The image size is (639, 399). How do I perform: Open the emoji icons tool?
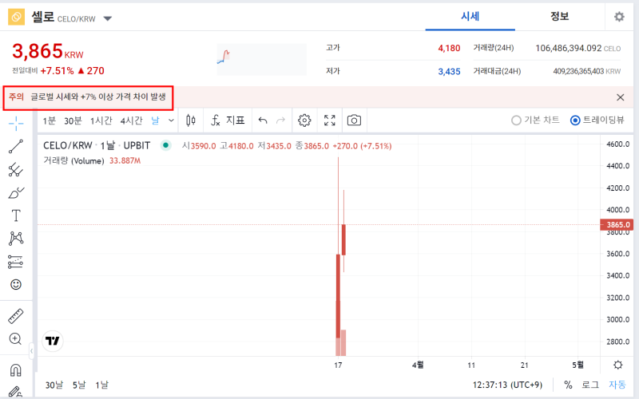tap(16, 284)
